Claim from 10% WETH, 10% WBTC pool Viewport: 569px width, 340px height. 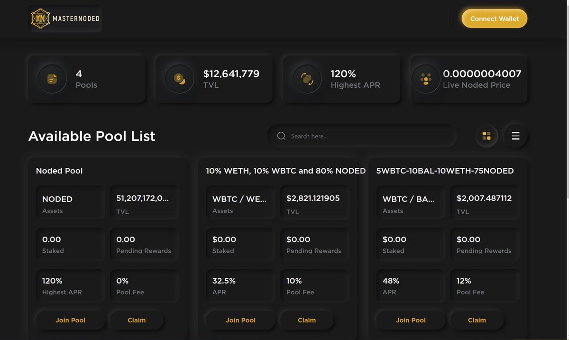point(307,320)
